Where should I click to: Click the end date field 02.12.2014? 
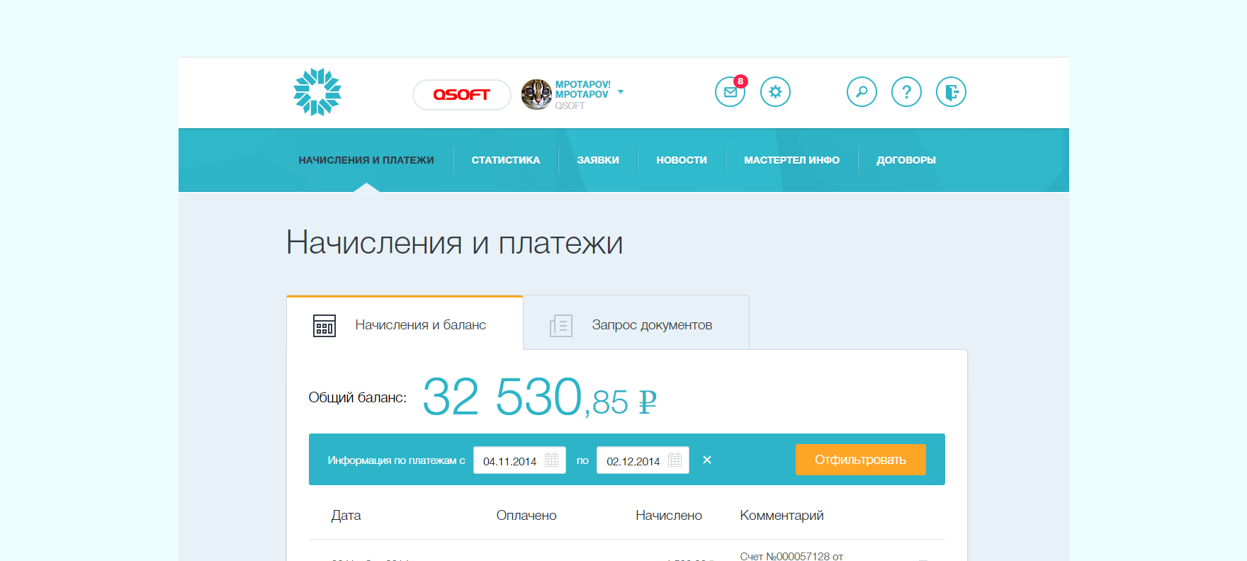[x=643, y=460]
